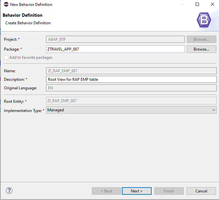The height and width of the screenshot is (200, 219).
Task: Cancel the behavior definition wizard
Action: pyautogui.click(x=201, y=191)
